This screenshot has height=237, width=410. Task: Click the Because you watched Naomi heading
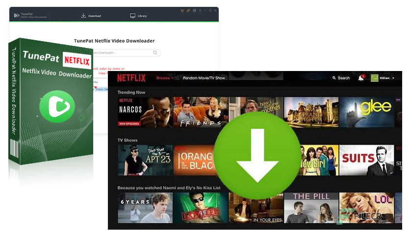(x=169, y=188)
